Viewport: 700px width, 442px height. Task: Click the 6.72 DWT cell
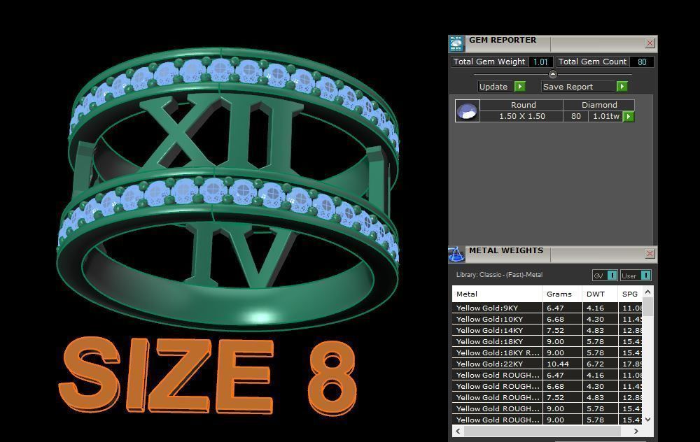click(x=600, y=364)
